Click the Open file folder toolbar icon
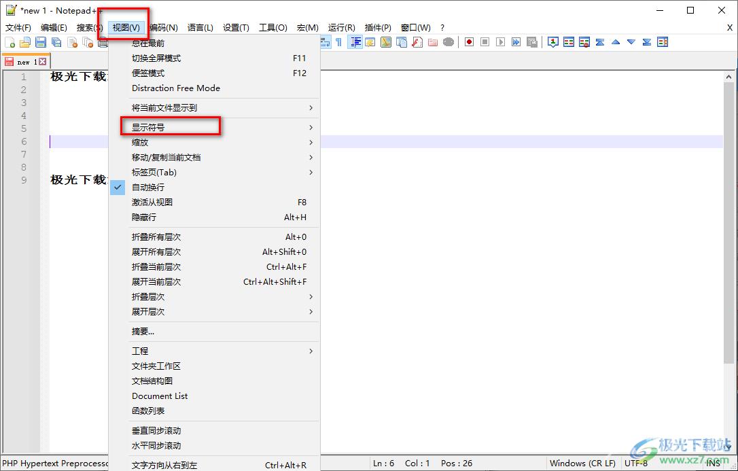This screenshot has height=471, width=738. [x=25, y=42]
